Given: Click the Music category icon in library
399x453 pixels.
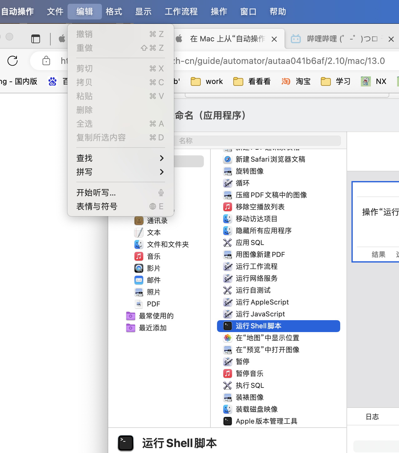Looking at the screenshot, I should tap(139, 256).
